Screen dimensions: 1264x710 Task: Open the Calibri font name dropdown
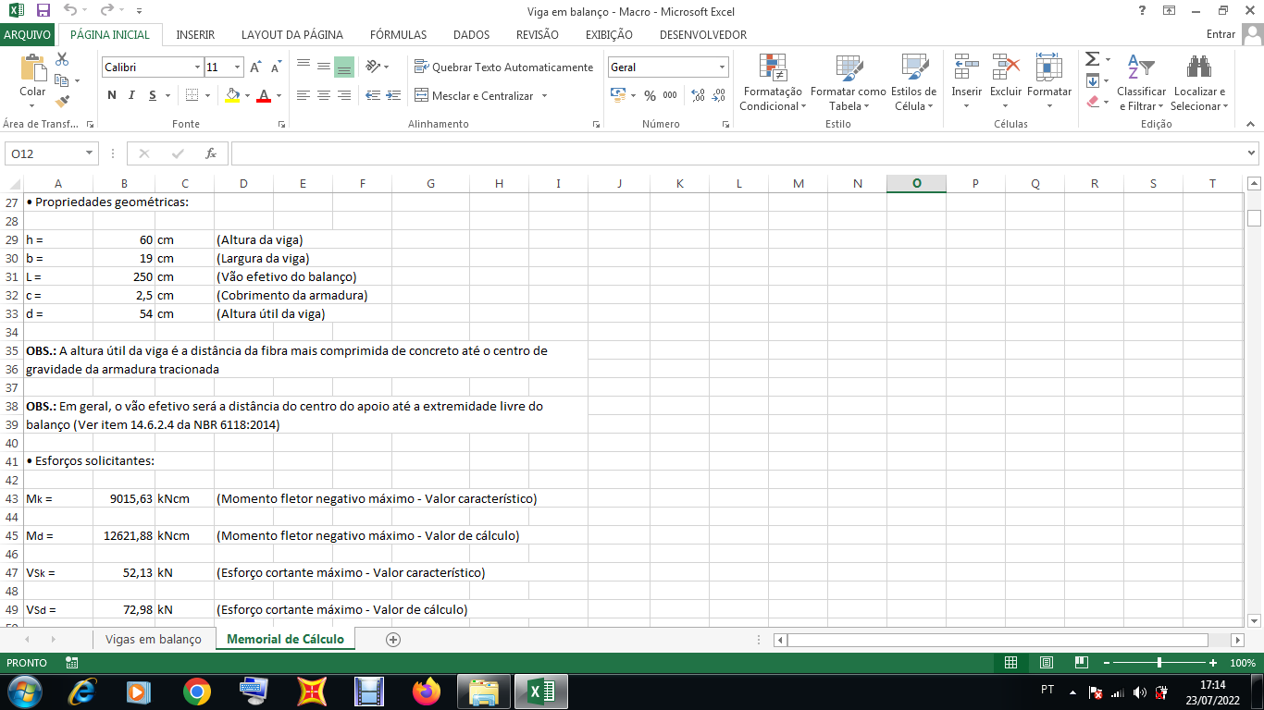(197, 67)
